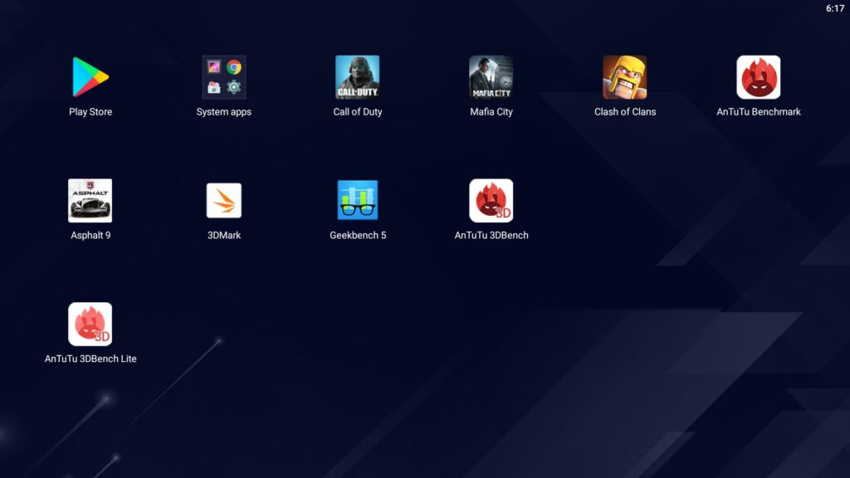
Task: Click the clock showing 6:17
Action: [834, 8]
